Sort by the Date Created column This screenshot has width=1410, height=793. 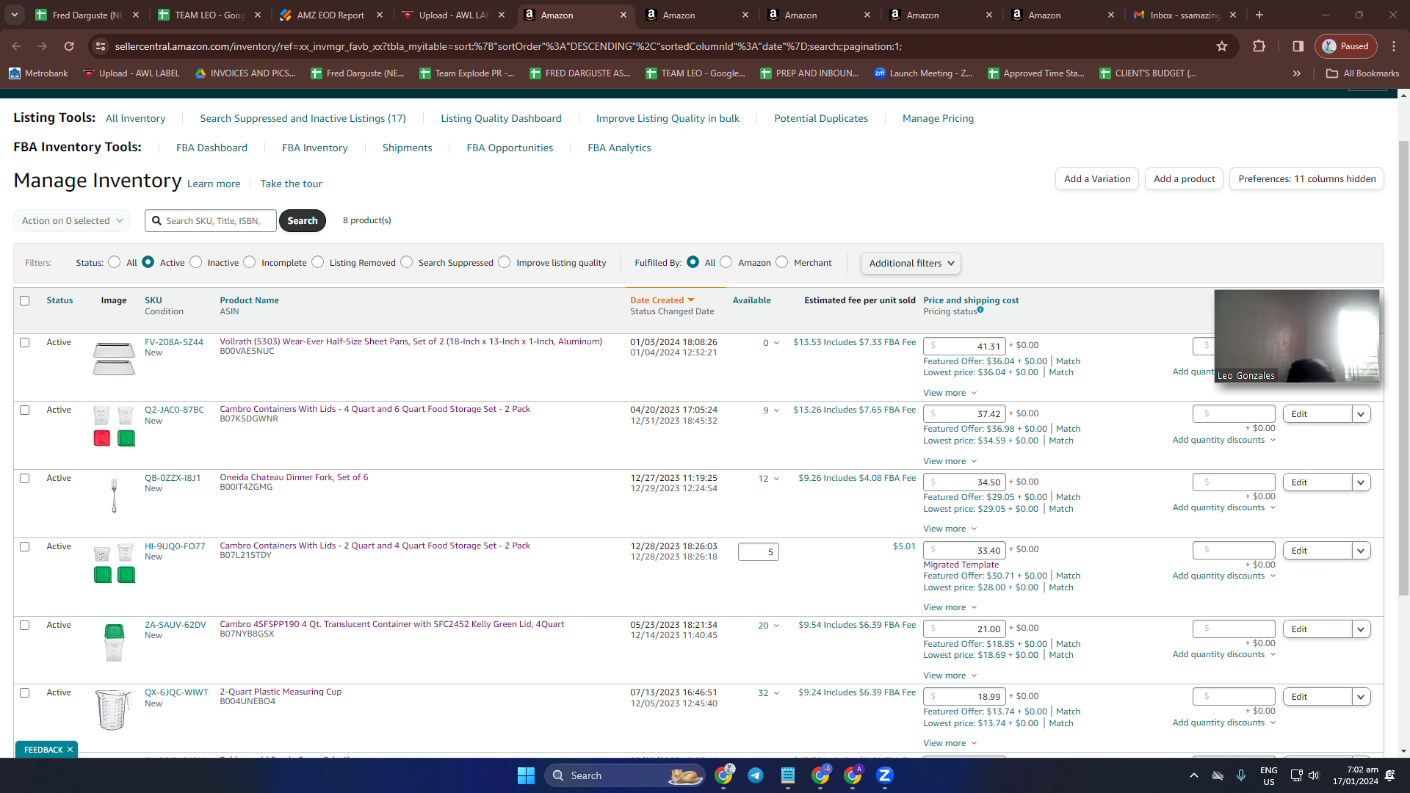[x=662, y=300]
